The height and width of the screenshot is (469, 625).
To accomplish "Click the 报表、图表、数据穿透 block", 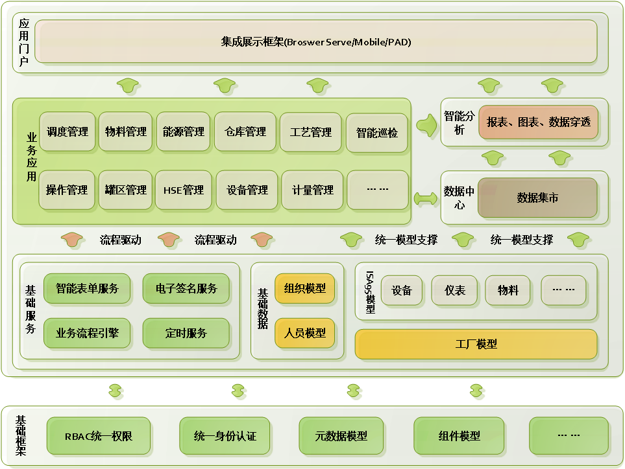I will pyautogui.click(x=539, y=122).
